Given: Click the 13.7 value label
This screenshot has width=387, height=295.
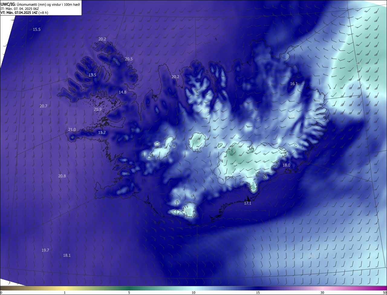Looking at the screenshot, I should (102, 132).
